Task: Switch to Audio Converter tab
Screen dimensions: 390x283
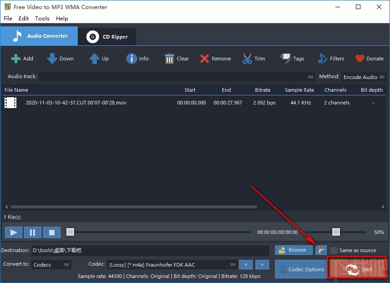Action: 39,36
